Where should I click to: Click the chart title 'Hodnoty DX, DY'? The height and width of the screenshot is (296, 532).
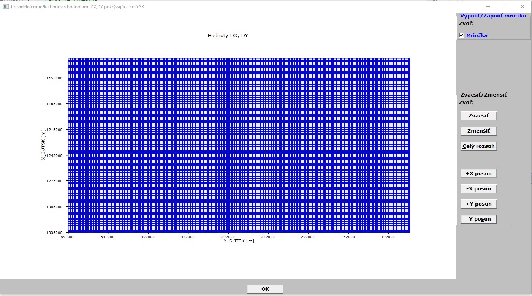tap(228, 36)
